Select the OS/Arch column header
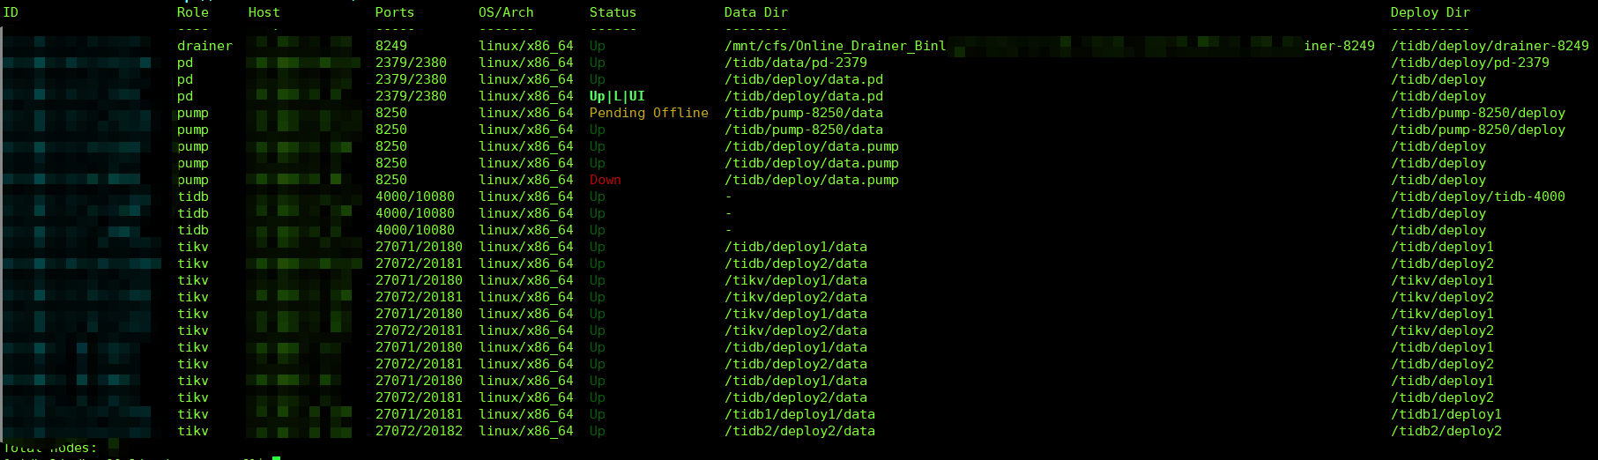Screen dimensions: 1598x460 pos(506,12)
